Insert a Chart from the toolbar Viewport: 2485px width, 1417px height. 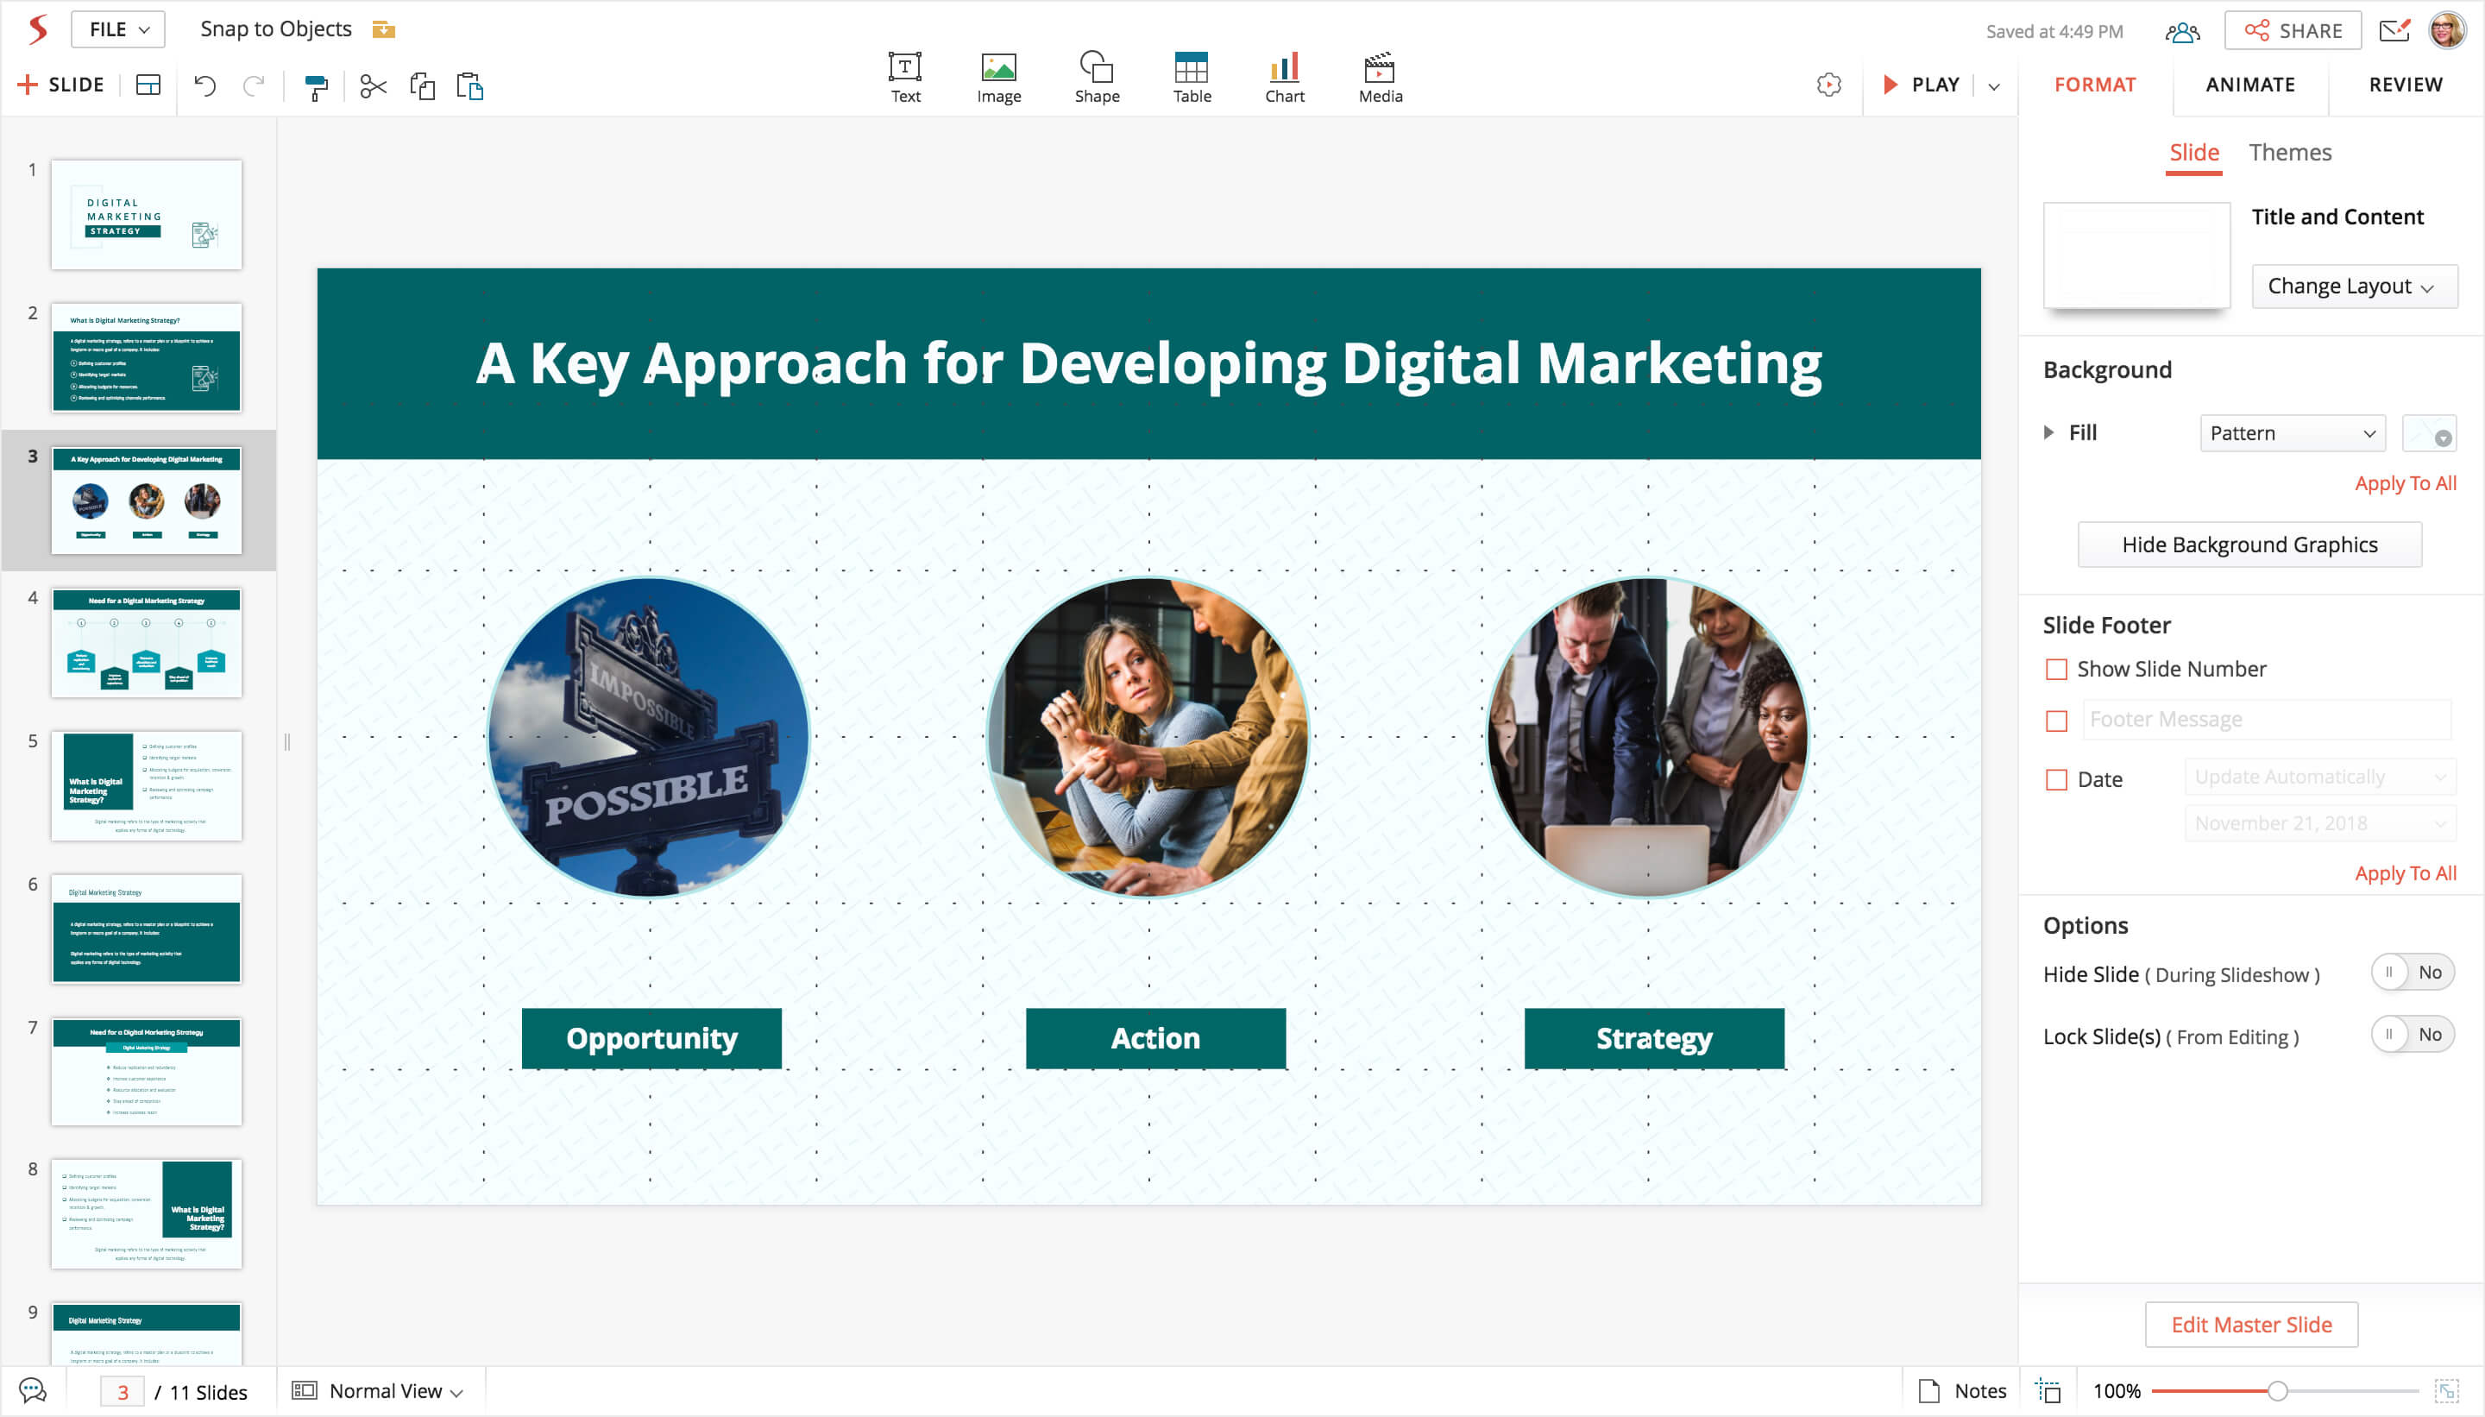[x=1284, y=78]
